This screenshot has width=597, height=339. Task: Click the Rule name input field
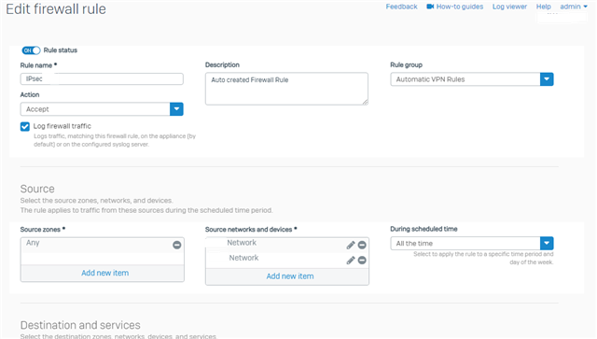102,79
